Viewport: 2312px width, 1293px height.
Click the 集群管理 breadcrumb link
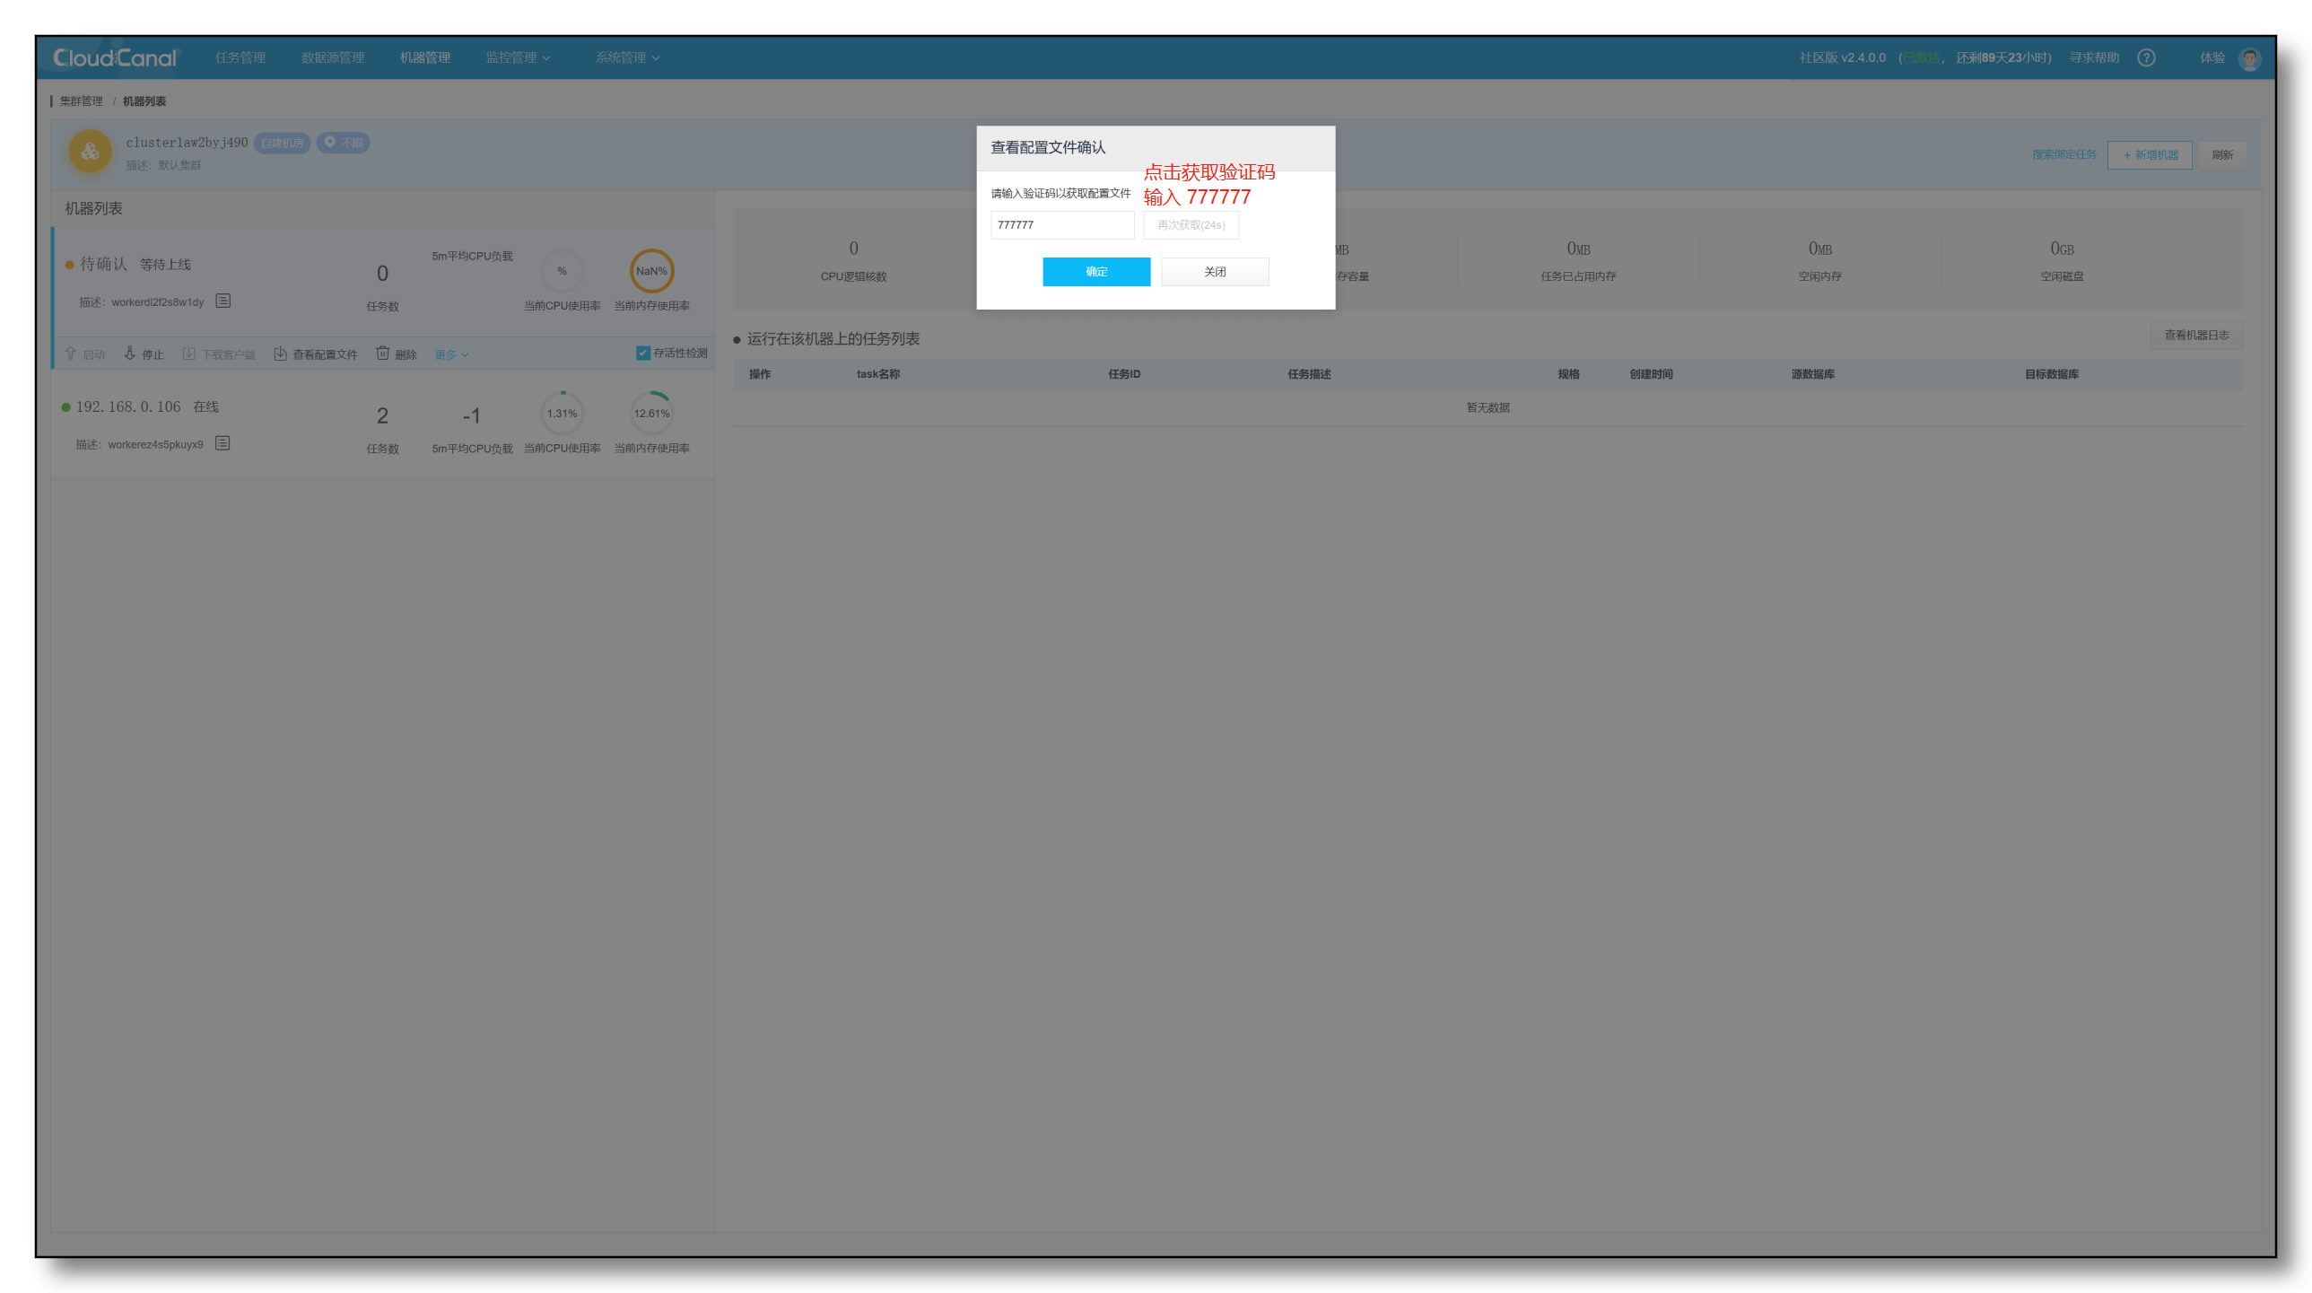(x=82, y=101)
